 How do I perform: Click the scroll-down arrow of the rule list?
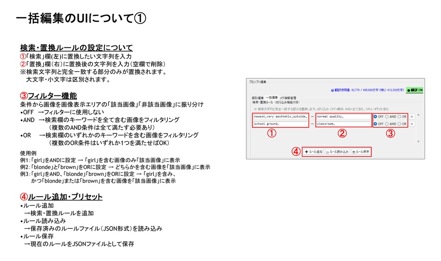419,140
